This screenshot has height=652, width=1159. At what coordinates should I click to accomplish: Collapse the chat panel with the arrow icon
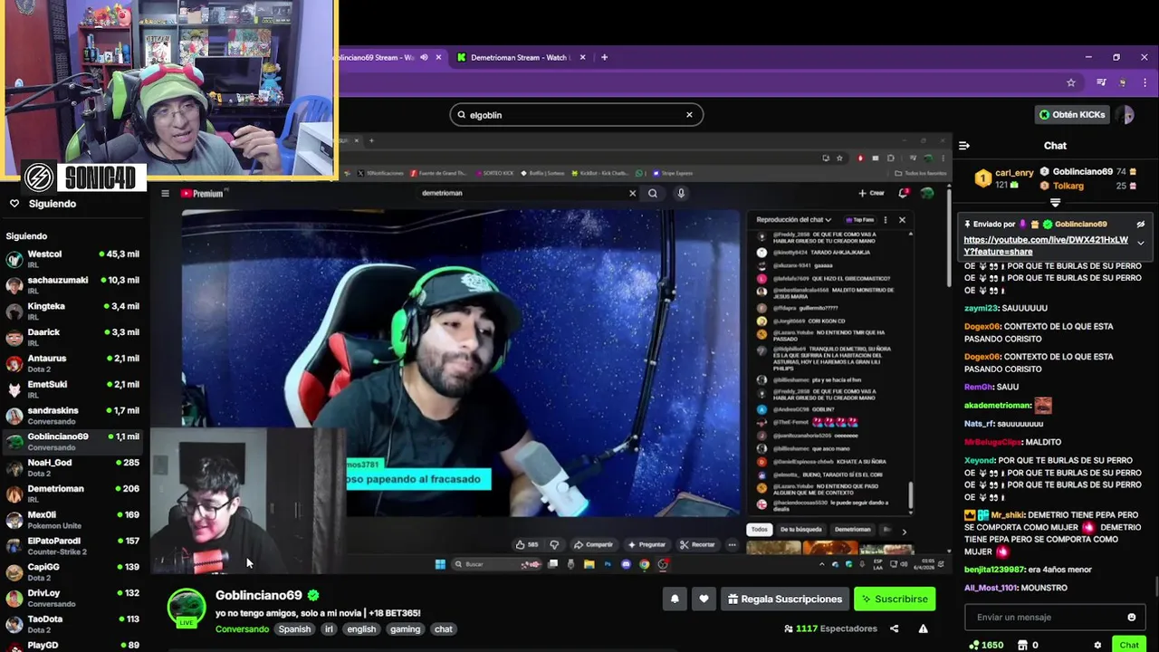pos(964,145)
